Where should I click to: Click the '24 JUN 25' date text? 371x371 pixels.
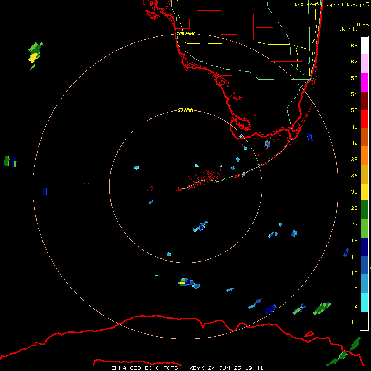tap(224, 368)
